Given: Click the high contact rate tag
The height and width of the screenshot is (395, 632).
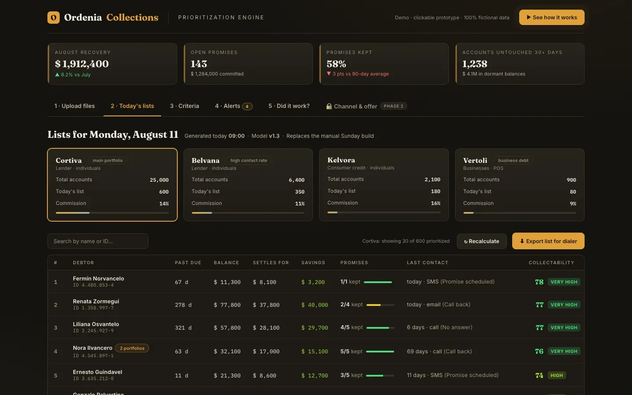Looking at the screenshot, I should pos(249,161).
